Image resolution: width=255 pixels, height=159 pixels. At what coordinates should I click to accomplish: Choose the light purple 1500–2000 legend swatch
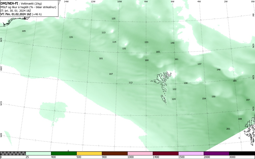191,153
